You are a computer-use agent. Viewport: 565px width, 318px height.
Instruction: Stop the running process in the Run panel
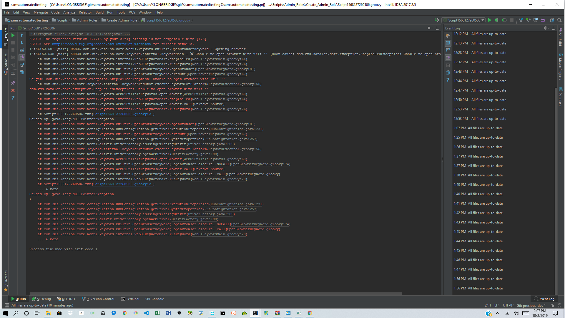[13, 43]
